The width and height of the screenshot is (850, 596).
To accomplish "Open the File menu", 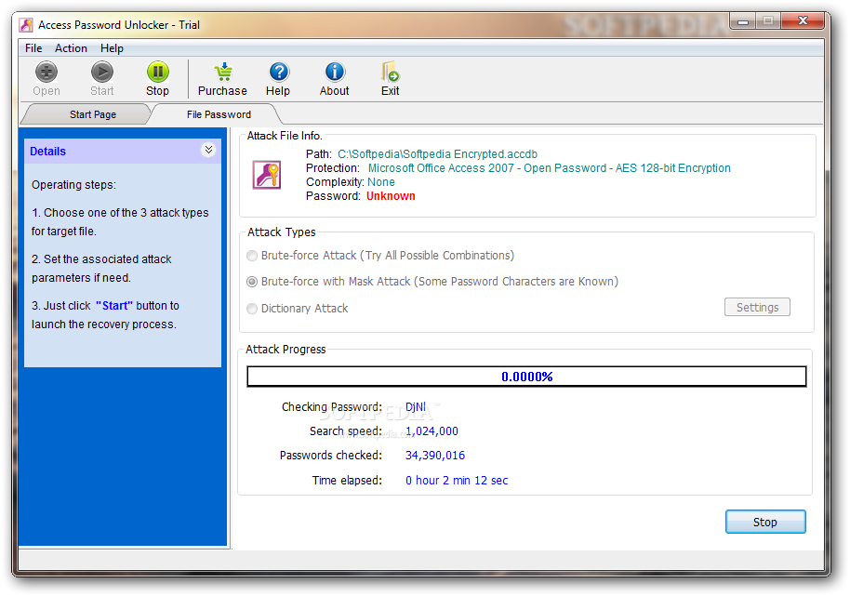I will click(x=33, y=48).
